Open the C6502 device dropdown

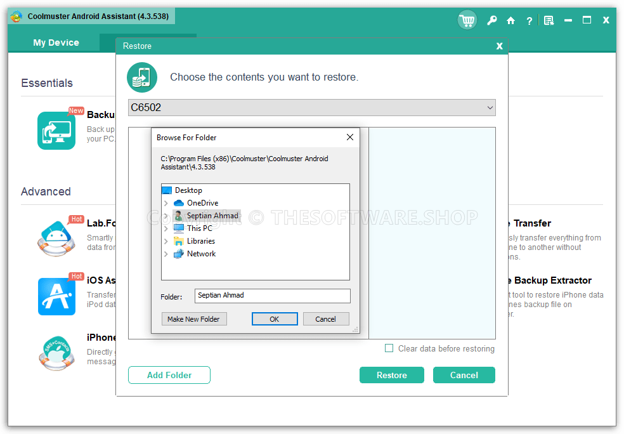[311, 107]
